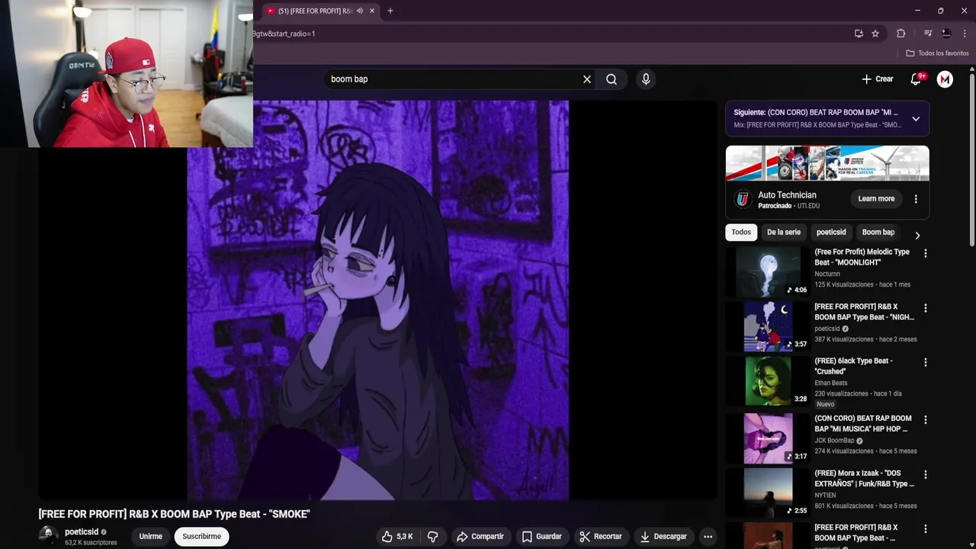Install app icon in address bar
The height and width of the screenshot is (549, 976).
(x=859, y=34)
